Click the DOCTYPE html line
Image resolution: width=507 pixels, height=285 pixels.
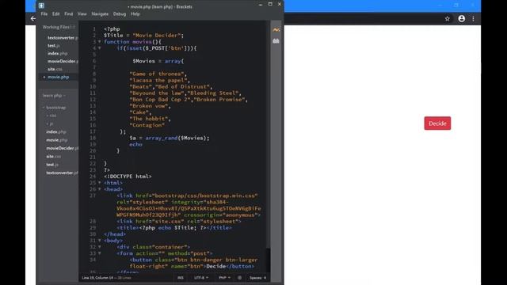point(128,177)
